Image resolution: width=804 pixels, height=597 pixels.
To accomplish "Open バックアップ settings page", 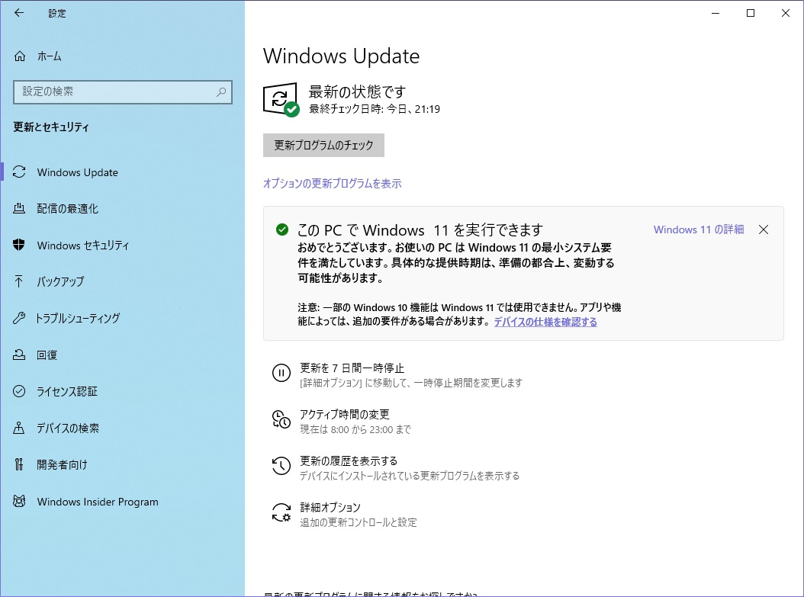I will [x=123, y=282].
